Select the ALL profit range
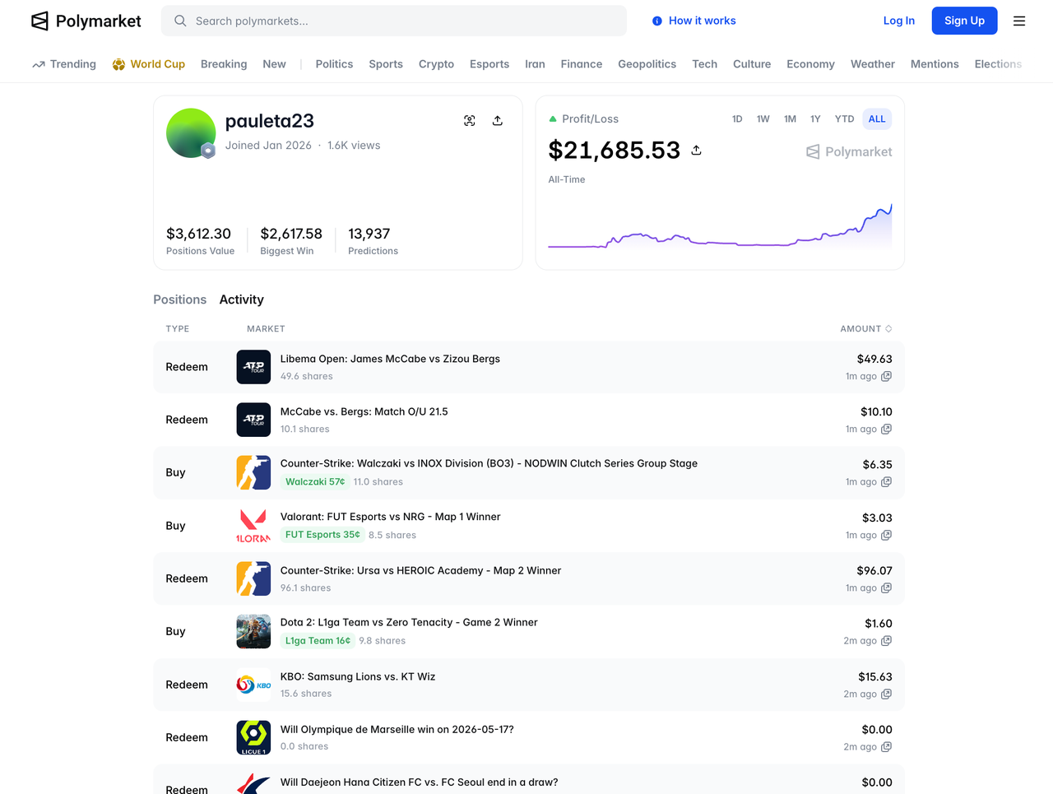The height and width of the screenshot is (794, 1053). (877, 118)
